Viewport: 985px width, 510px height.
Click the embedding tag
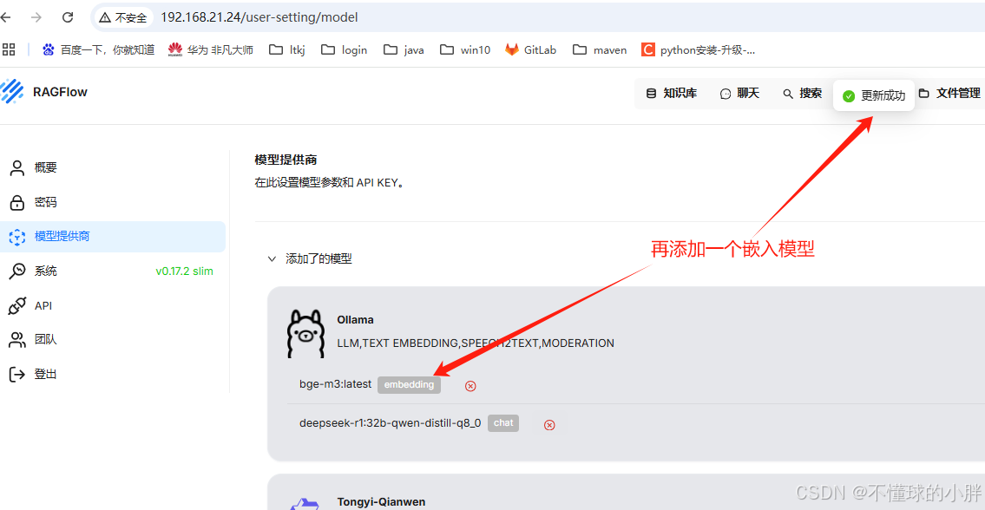point(409,384)
